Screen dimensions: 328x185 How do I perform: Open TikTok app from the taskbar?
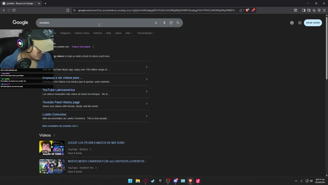[x=198, y=181]
